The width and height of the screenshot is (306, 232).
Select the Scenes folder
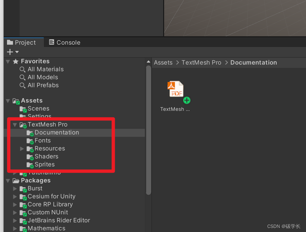pos(38,108)
